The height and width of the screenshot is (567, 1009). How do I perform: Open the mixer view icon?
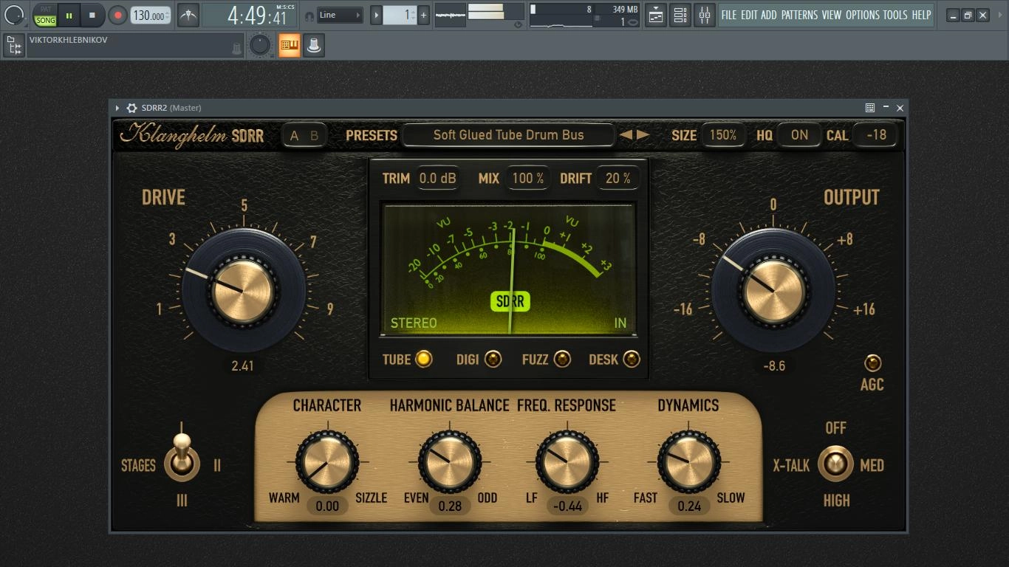pyautogui.click(x=705, y=15)
